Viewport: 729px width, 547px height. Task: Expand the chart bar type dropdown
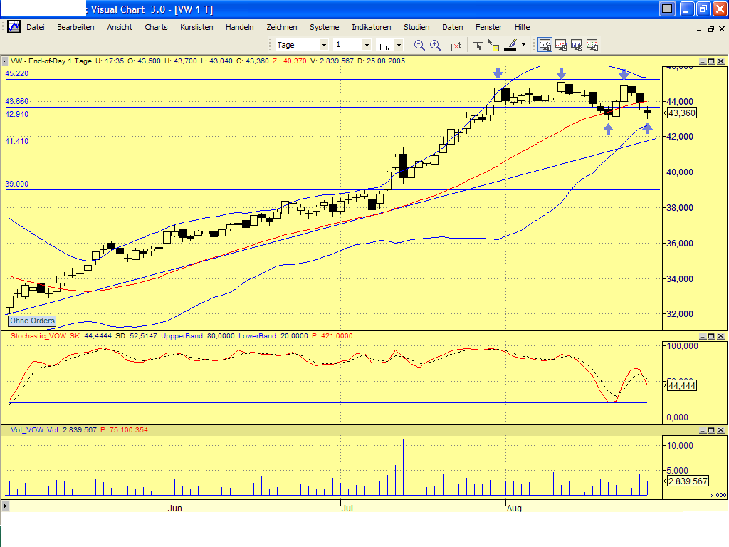(399, 44)
